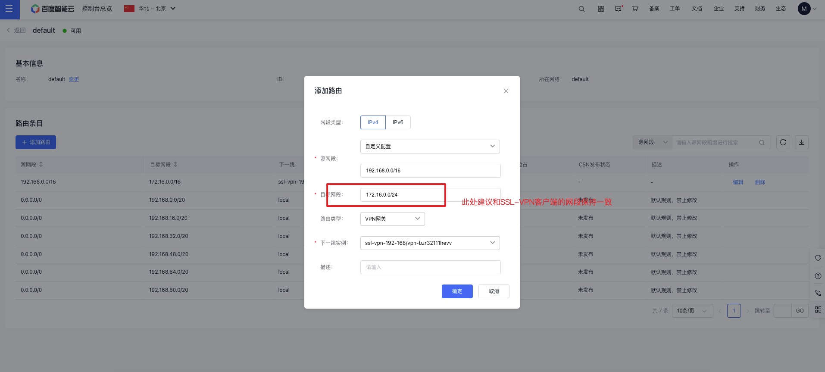Open the messages notification icon
The image size is (825, 372).
(x=619, y=9)
